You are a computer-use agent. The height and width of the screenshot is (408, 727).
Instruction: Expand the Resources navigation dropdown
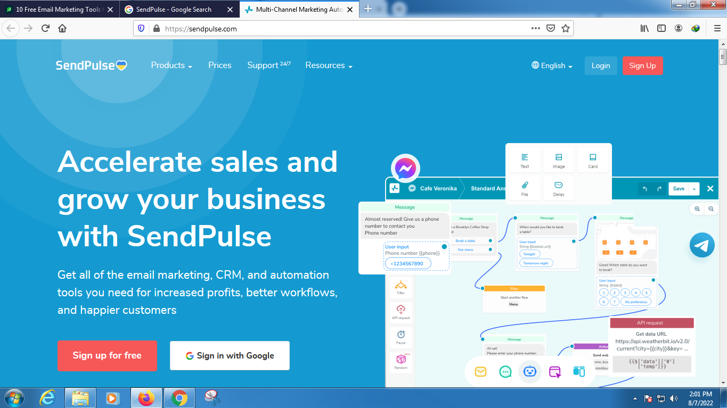click(329, 65)
